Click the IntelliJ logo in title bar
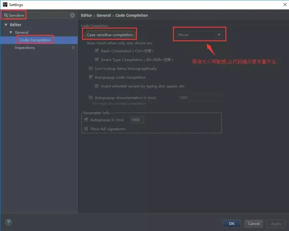Viewport: 289px width, 231px height. [x=5, y=4]
